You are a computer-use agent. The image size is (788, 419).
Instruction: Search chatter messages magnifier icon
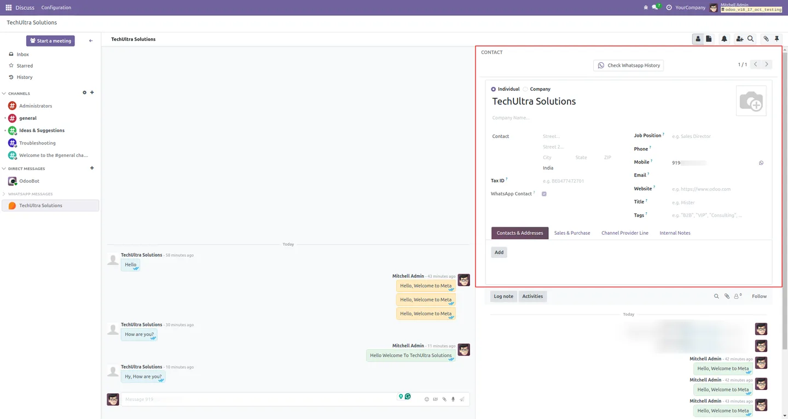tap(716, 296)
